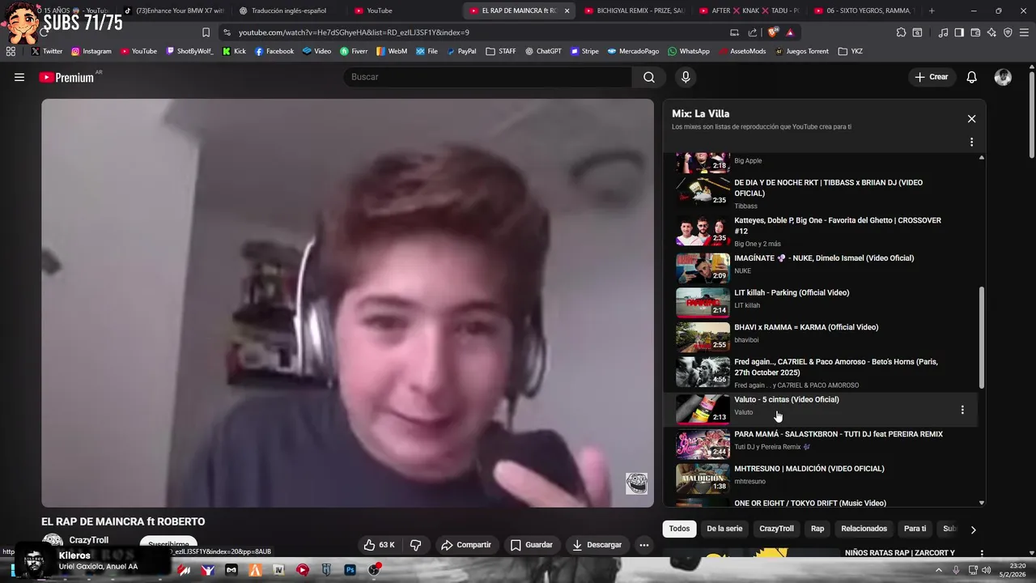This screenshot has width=1036, height=583.
Task: Open Photoshop from the taskbar
Action: coord(350,570)
